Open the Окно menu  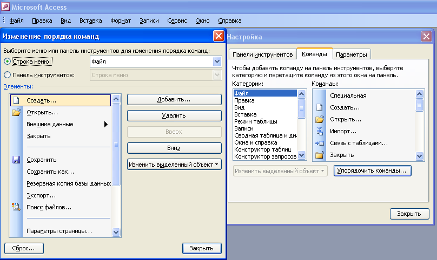(x=202, y=20)
